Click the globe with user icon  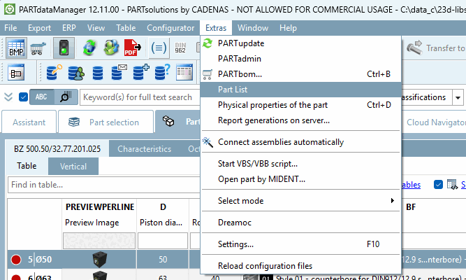click(111, 48)
